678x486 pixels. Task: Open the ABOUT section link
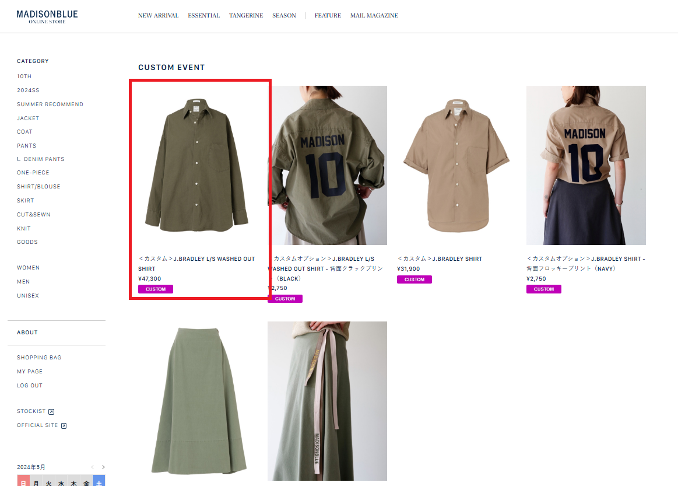pyautogui.click(x=27, y=333)
